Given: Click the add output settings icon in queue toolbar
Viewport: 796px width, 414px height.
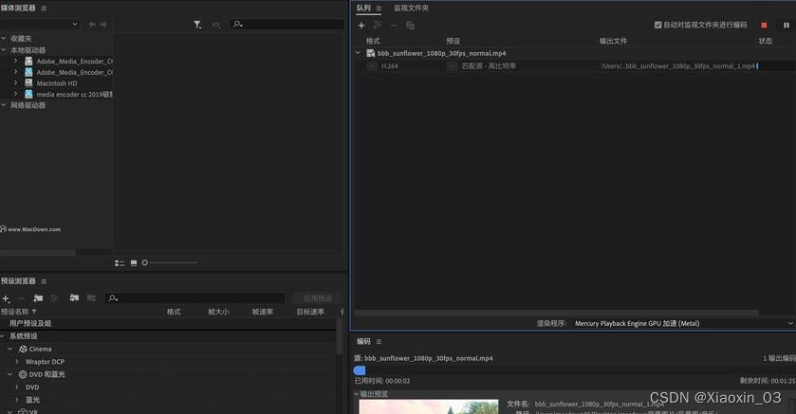Looking at the screenshot, I should (x=378, y=25).
